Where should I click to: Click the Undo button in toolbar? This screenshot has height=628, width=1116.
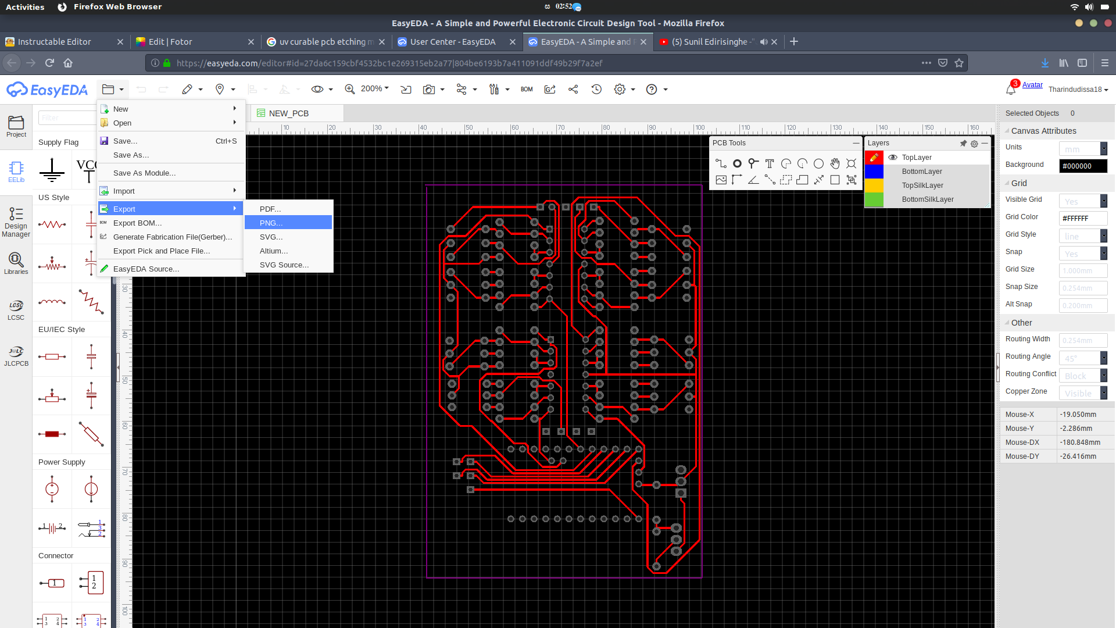tap(141, 89)
